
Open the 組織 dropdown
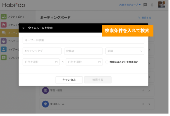coord(125,51)
